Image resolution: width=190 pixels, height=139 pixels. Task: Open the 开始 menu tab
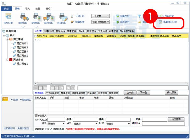click(x=6, y=9)
